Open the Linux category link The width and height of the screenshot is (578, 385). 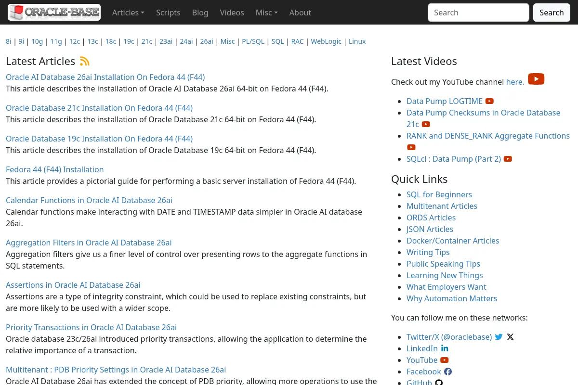[x=357, y=41]
